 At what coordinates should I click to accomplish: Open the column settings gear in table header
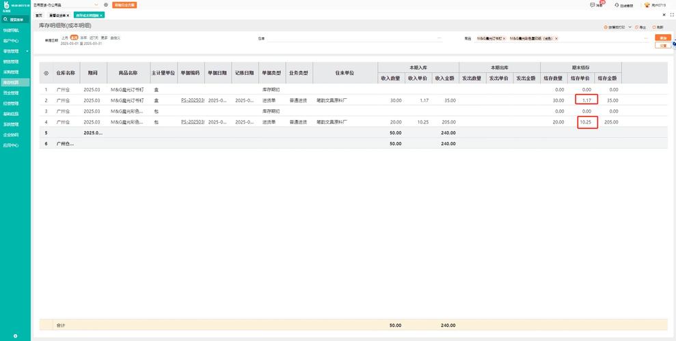pos(46,73)
